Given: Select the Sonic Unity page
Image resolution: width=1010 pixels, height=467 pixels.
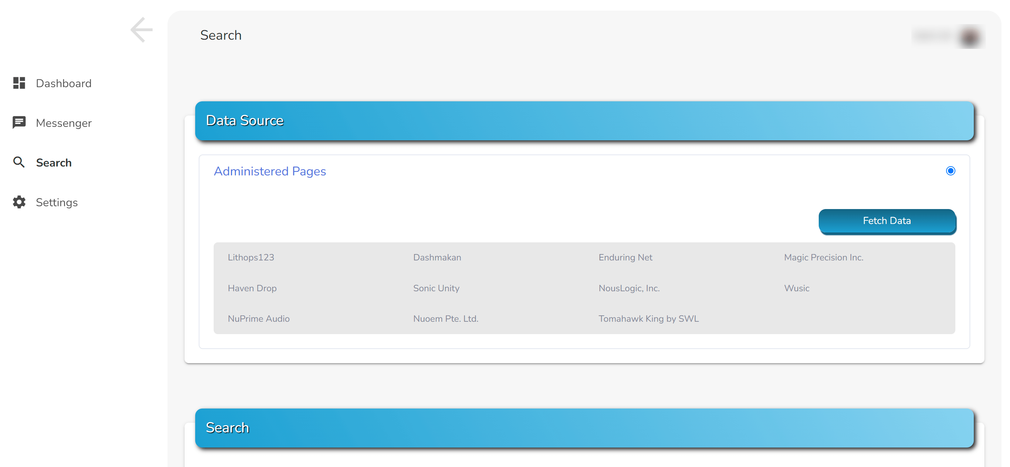Looking at the screenshot, I should (x=437, y=288).
